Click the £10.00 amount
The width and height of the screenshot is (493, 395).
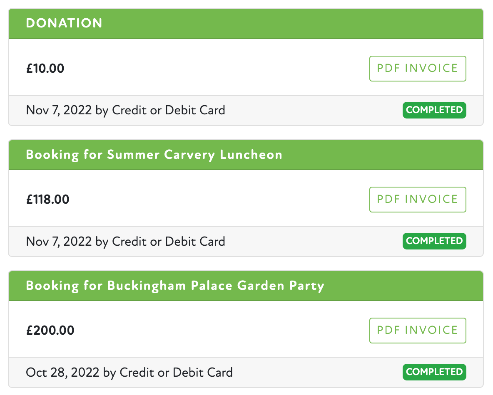[x=45, y=68]
